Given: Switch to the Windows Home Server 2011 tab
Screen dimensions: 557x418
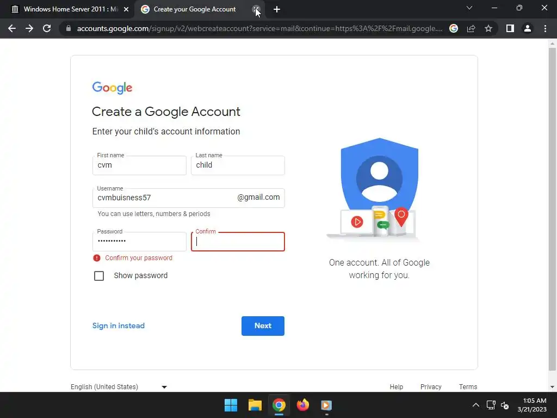Looking at the screenshot, I should click(67, 9).
